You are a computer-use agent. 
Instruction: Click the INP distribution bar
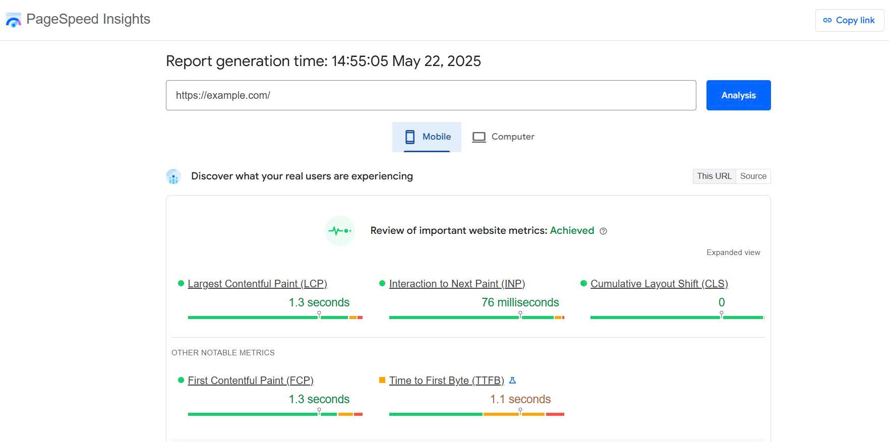pyautogui.click(x=477, y=317)
